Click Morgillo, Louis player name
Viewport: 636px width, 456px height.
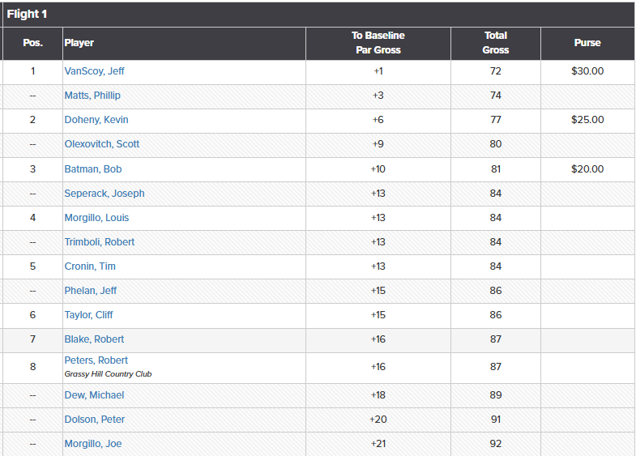tap(96, 218)
